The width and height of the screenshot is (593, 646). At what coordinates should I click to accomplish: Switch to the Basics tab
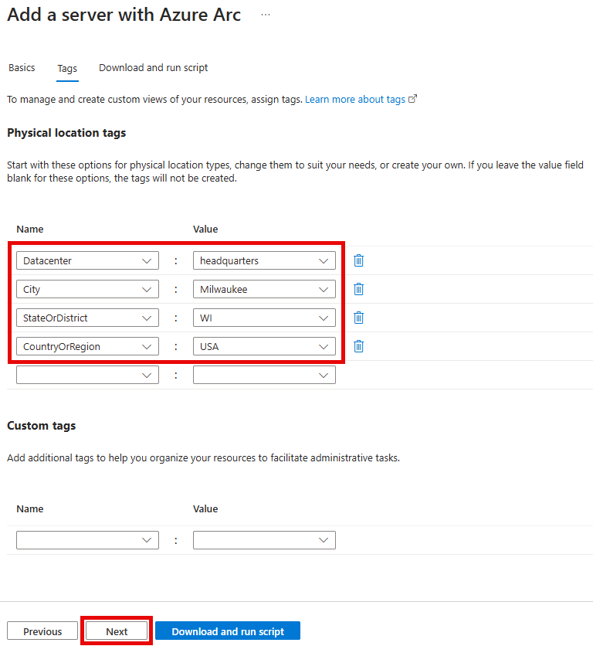pyautogui.click(x=22, y=68)
